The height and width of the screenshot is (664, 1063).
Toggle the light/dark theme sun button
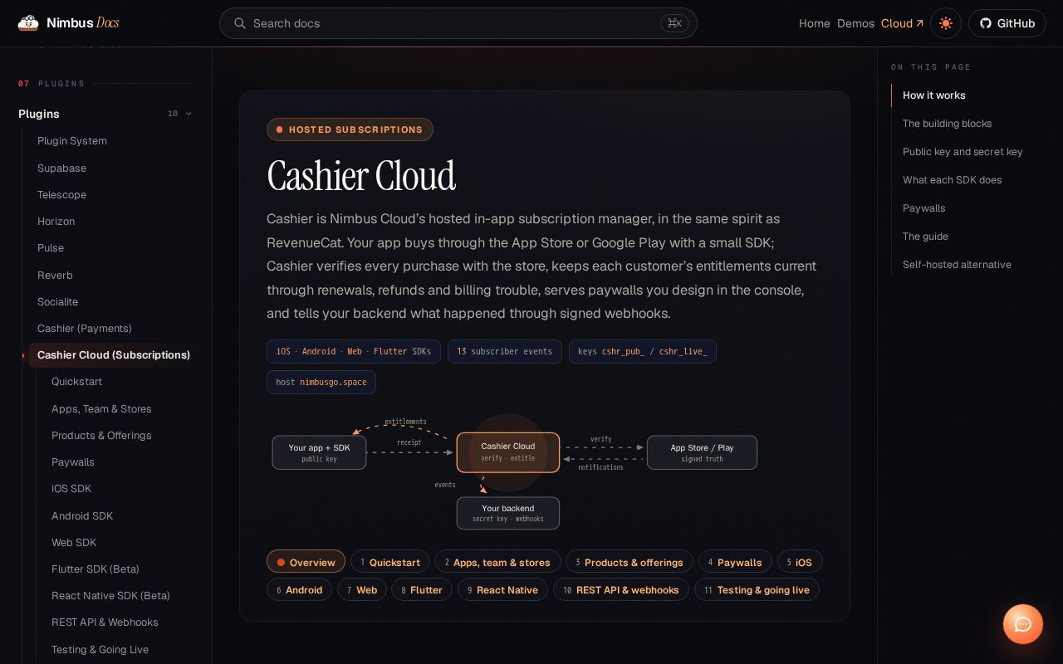[946, 23]
